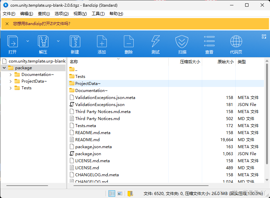Sort by Name (名称) column header
The width and height of the screenshot is (270, 198).
pos(74,62)
